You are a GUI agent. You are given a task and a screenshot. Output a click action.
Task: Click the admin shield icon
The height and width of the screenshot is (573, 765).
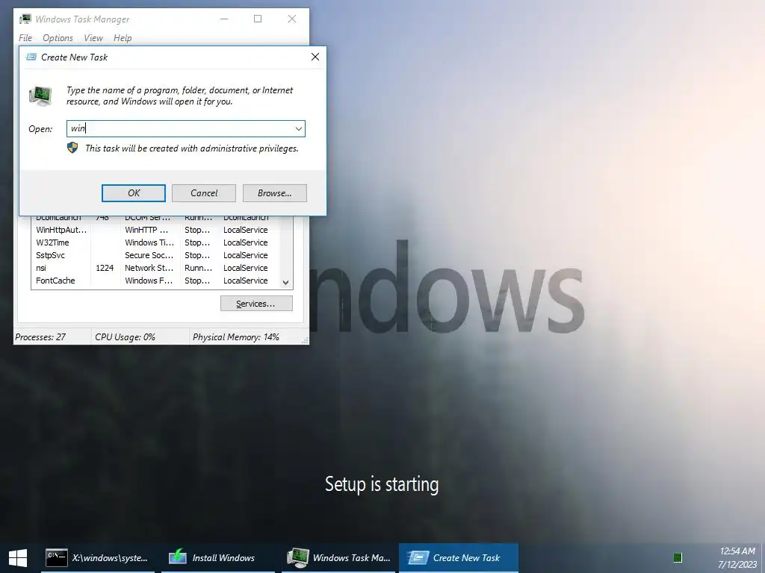tap(72, 148)
